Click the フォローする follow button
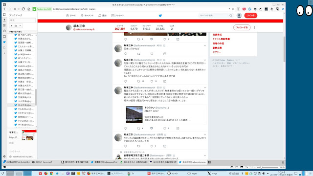 pyautogui.click(x=242, y=27)
